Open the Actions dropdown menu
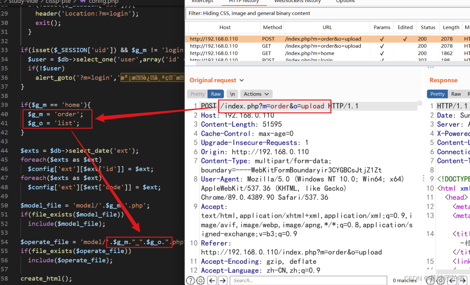The image size is (470, 285). (256, 94)
